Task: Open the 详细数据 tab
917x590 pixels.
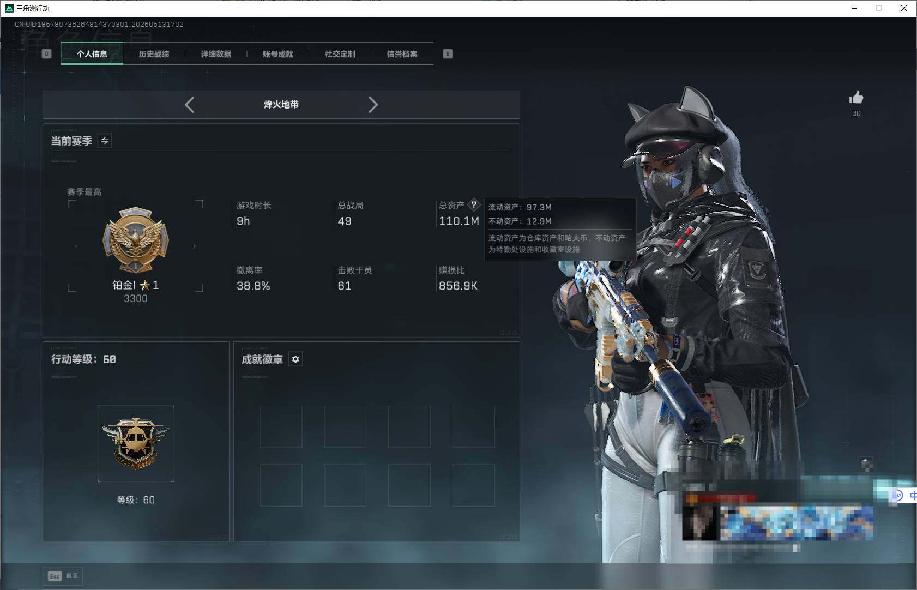Action: [x=216, y=54]
